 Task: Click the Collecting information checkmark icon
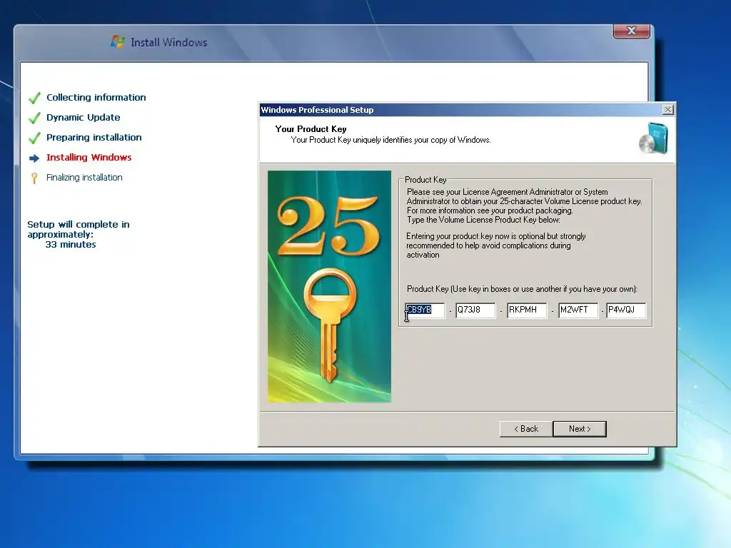[x=34, y=98]
